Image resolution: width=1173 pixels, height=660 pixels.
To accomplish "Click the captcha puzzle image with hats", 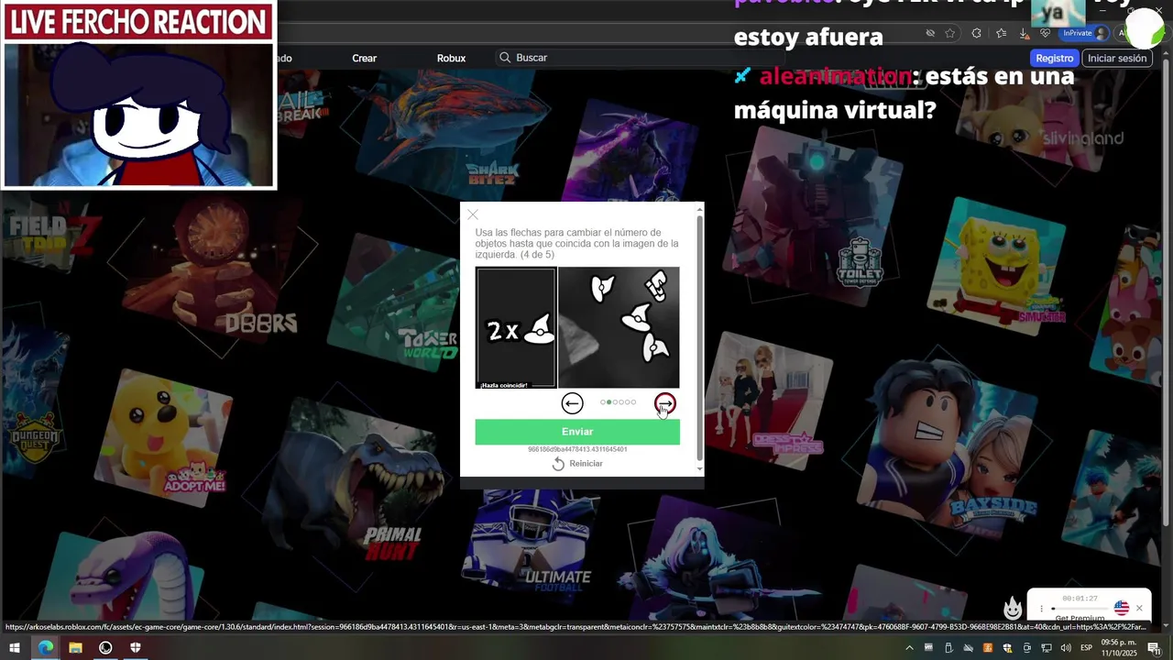I will [619, 327].
